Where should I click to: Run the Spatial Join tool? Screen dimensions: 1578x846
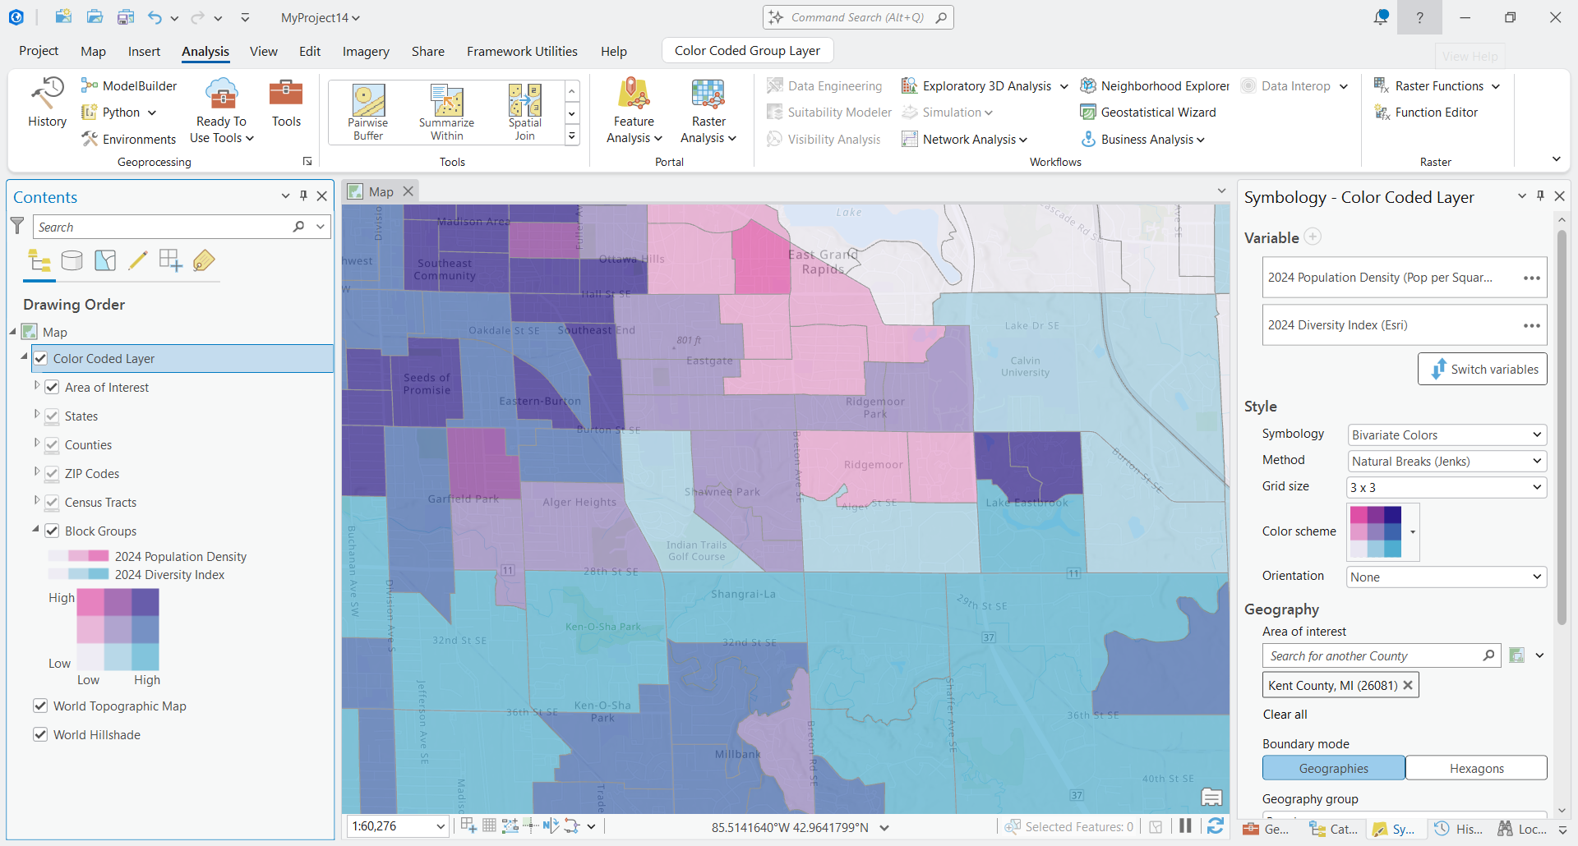[x=524, y=113]
